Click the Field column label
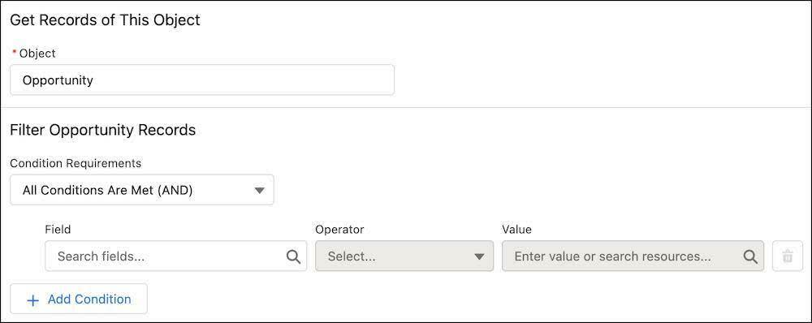 point(58,229)
